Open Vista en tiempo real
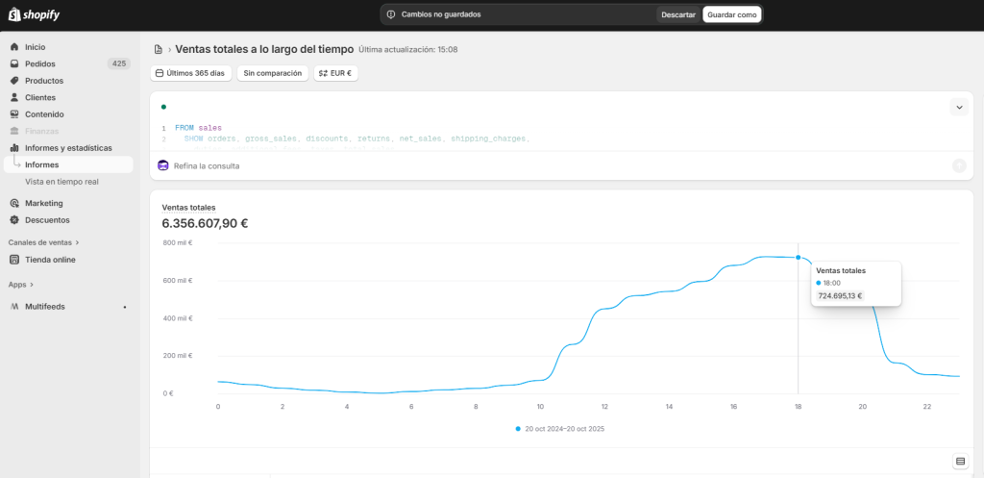Screen dimensions: 984x478 (61, 181)
